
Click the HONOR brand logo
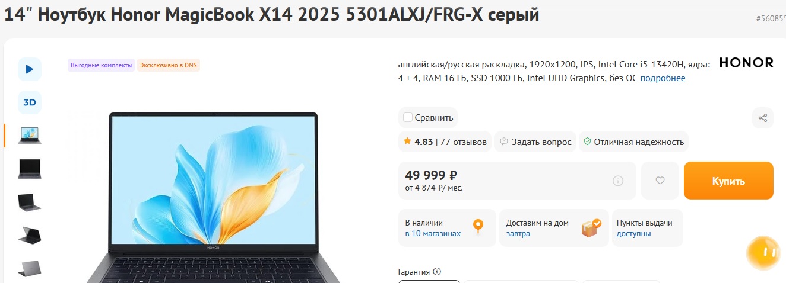coord(746,63)
